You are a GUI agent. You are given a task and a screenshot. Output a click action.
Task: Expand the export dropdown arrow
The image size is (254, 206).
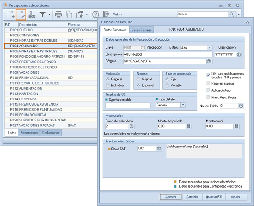(x=87, y=14)
